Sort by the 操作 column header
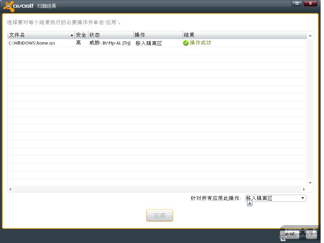This screenshot has width=324, height=243. pos(158,35)
